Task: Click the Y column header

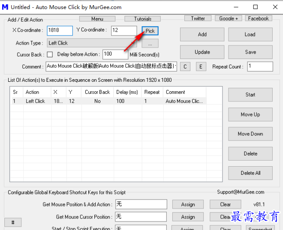Action: [74, 92]
